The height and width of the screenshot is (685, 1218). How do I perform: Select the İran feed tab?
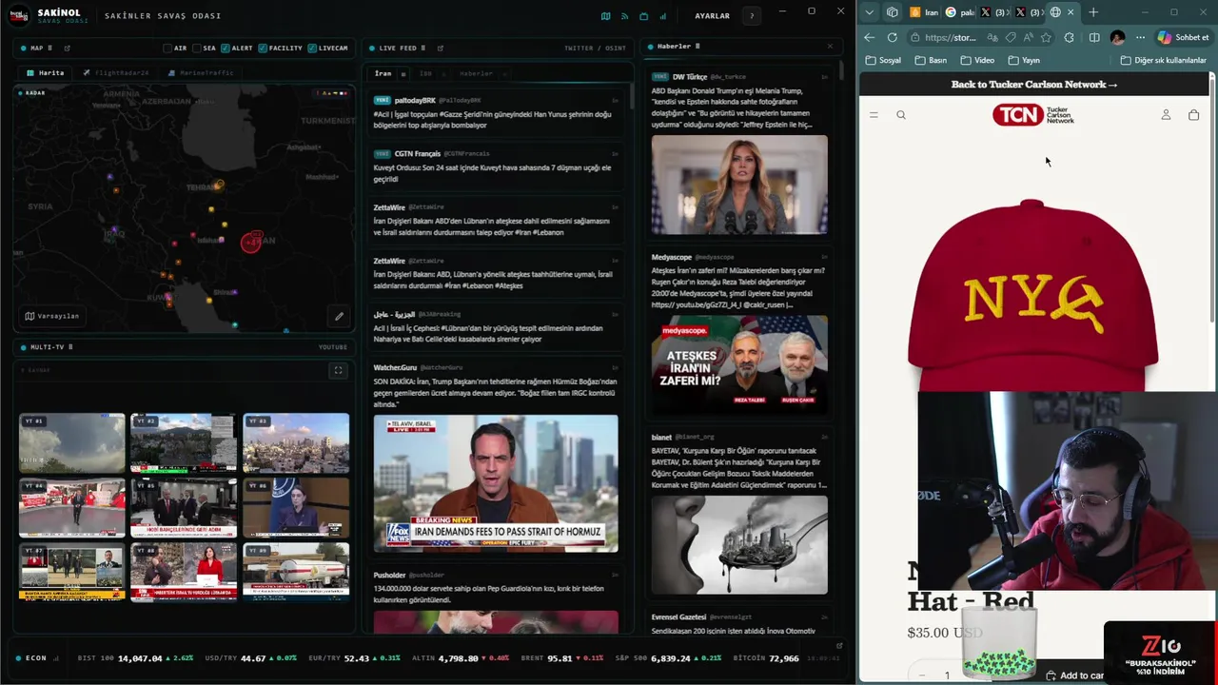pos(383,73)
